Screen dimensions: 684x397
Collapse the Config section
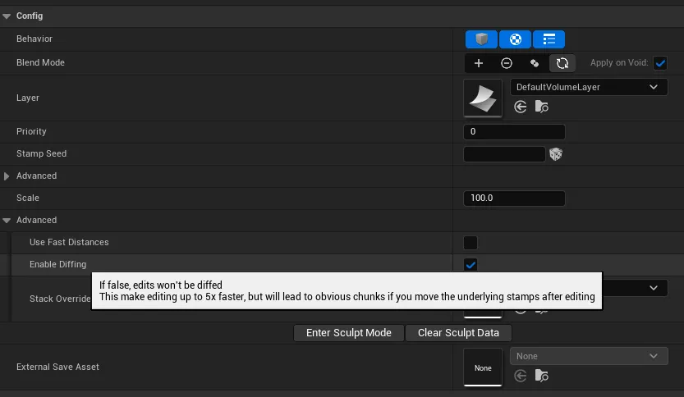pos(7,16)
